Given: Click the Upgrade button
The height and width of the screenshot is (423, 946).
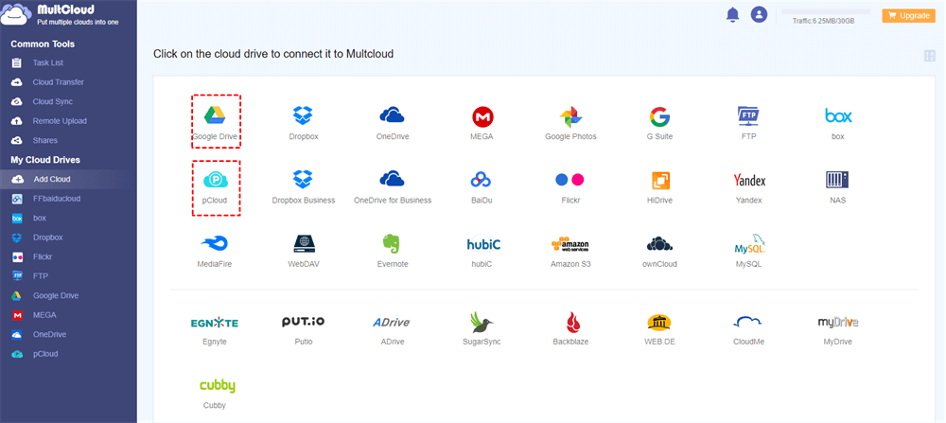Looking at the screenshot, I should [x=908, y=16].
